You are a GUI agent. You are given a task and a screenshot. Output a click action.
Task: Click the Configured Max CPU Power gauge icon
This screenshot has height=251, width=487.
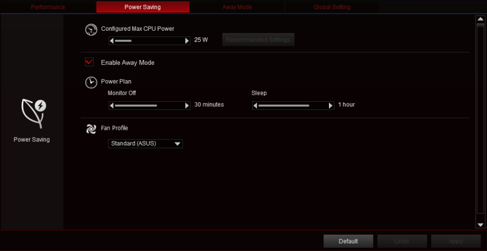91,29
